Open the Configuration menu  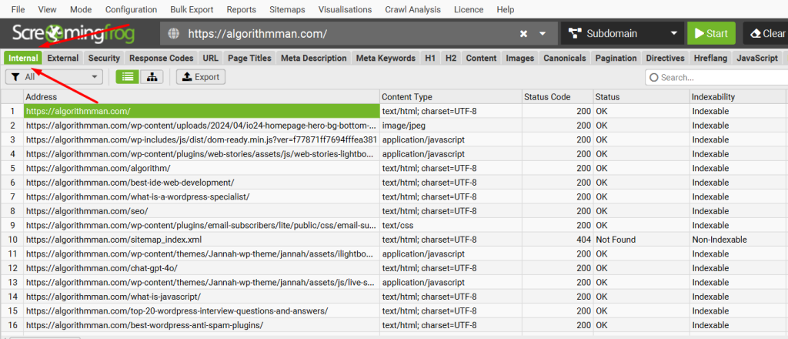[x=131, y=9]
